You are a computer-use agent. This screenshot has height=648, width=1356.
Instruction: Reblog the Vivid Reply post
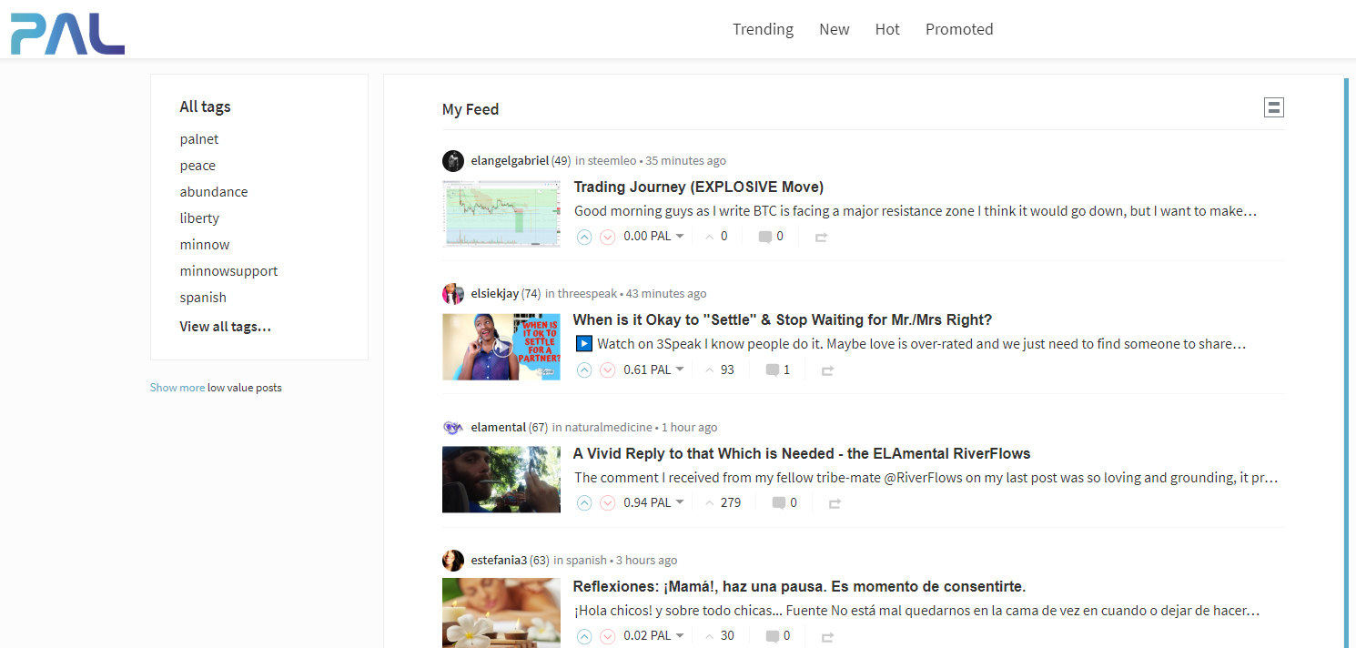click(835, 503)
